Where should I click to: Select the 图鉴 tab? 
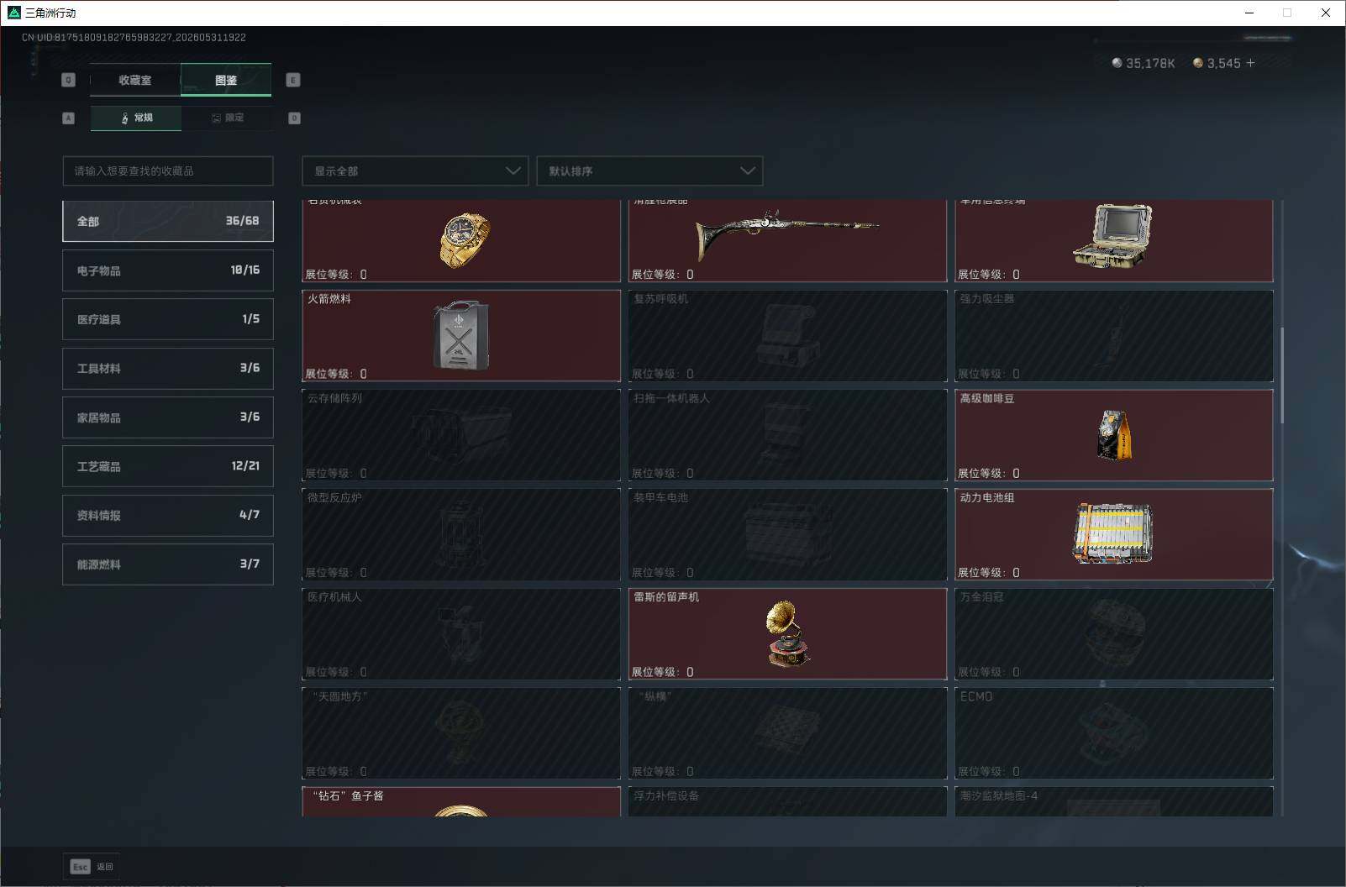226,80
